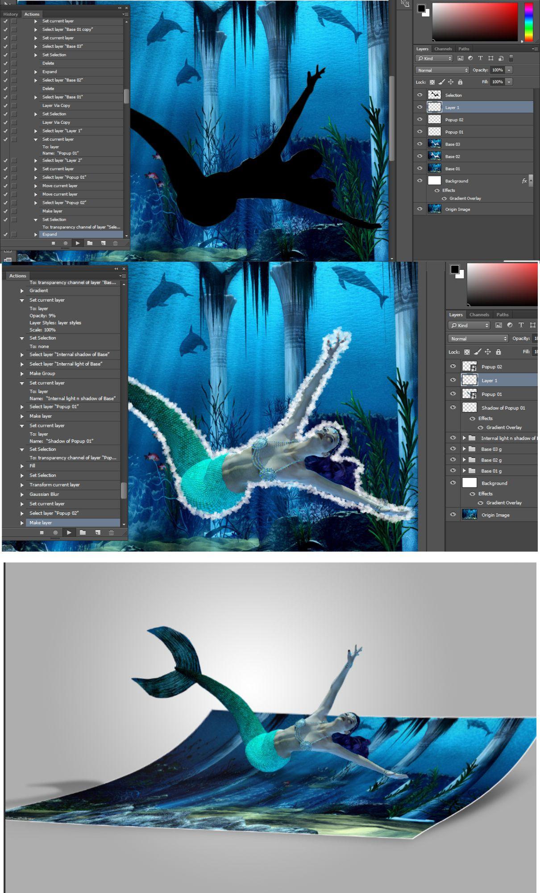
Task: Click the text Opacity: 9%
Action: (42, 316)
